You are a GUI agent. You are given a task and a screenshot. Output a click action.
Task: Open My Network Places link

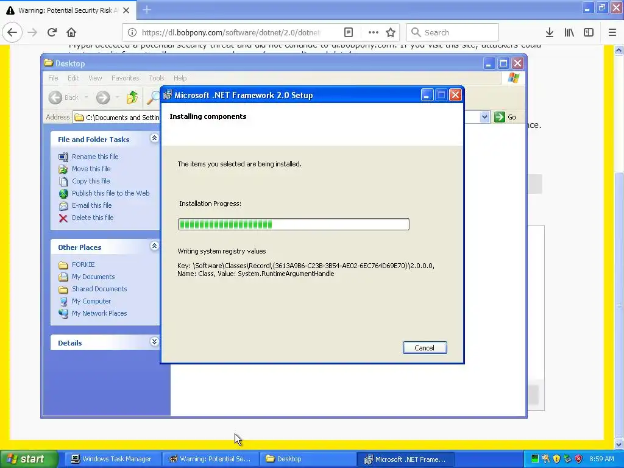coord(99,313)
